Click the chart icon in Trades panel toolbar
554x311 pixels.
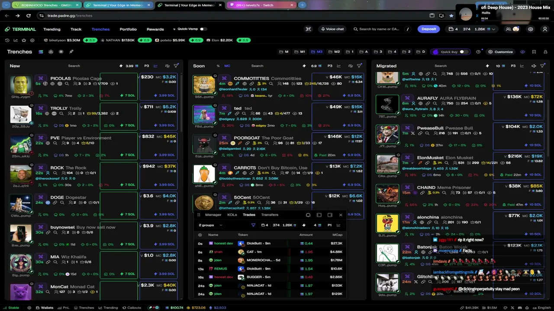pos(338,225)
